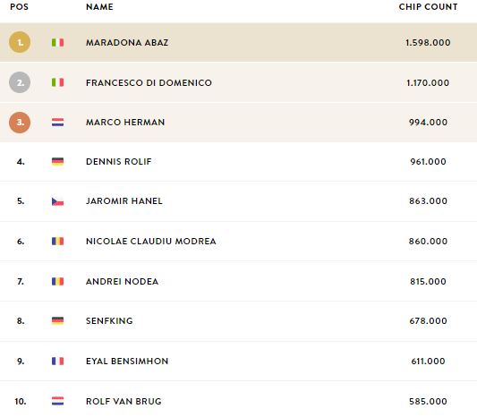Select the CHIP COUNT column header

point(428,6)
